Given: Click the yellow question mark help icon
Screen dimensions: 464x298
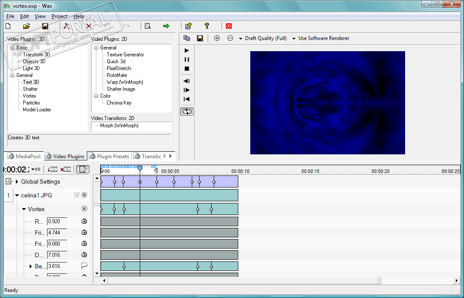Looking at the screenshot, I should 207,26.
